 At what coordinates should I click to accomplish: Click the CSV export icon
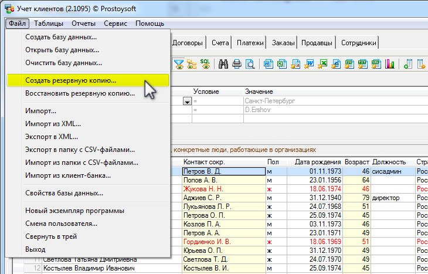(x=349, y=64)
